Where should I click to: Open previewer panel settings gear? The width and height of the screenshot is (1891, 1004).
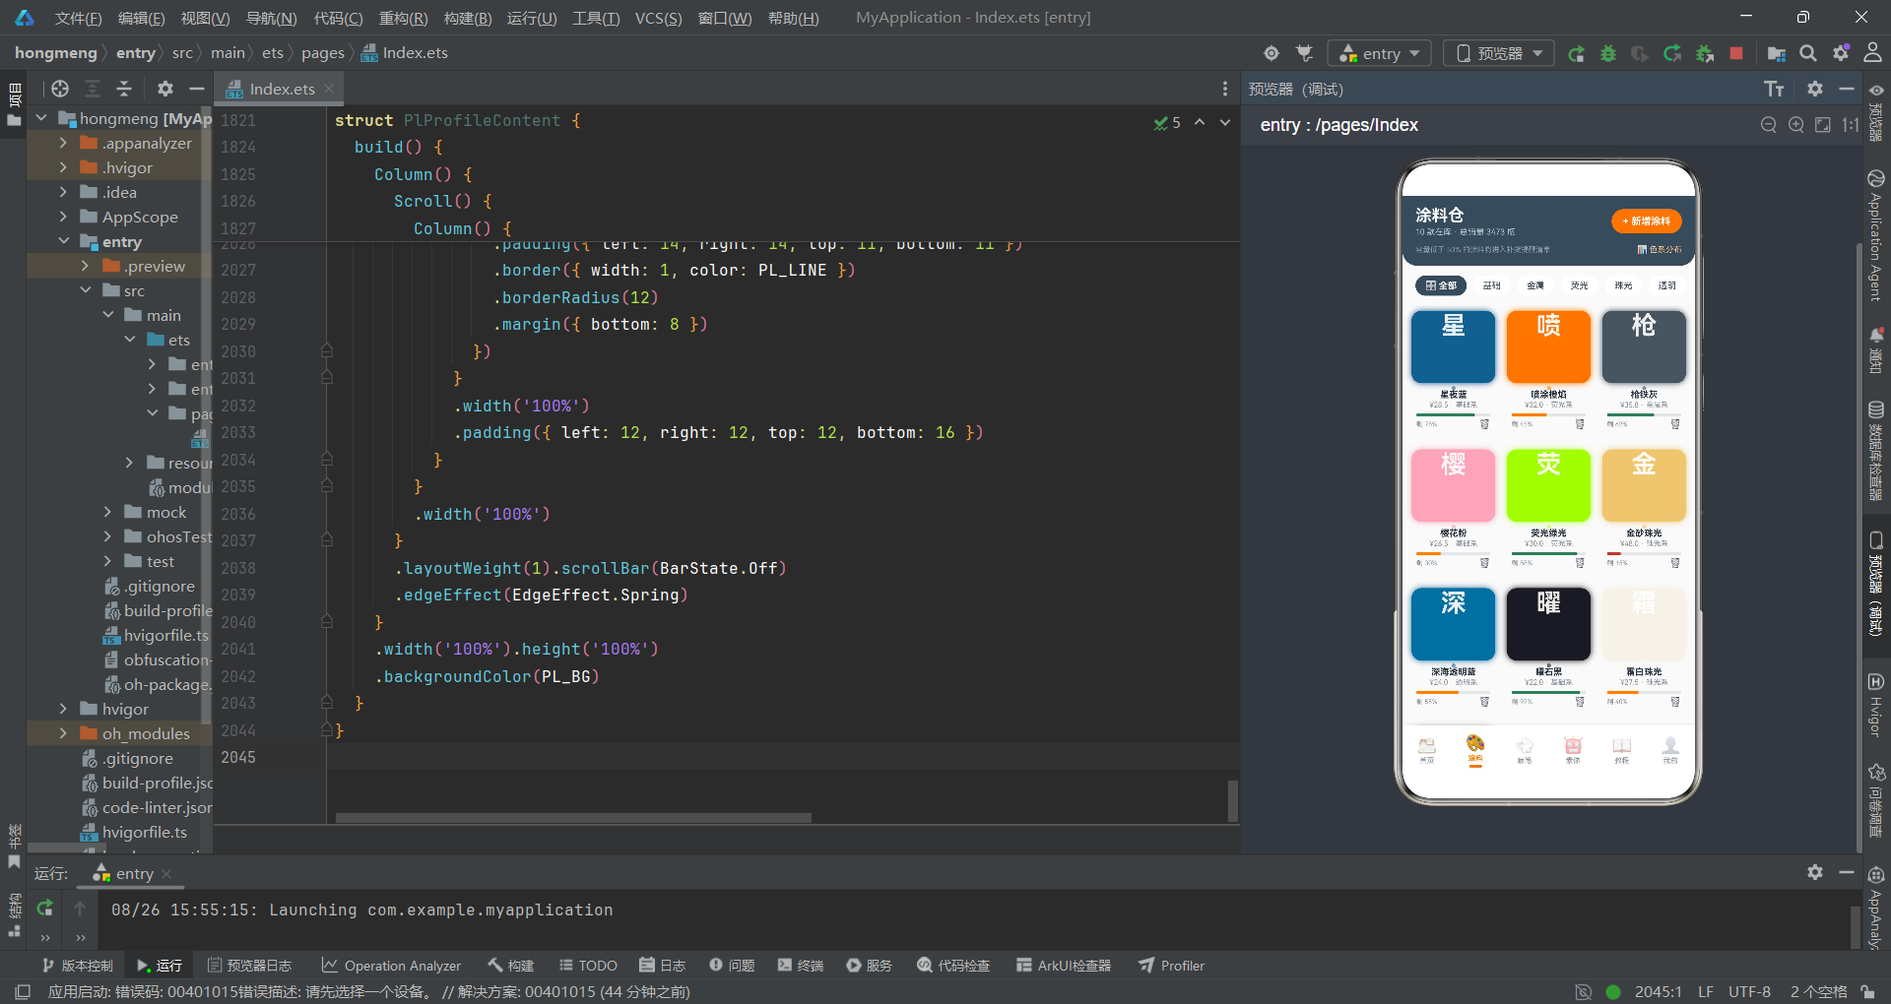[x=1815, y=89]
